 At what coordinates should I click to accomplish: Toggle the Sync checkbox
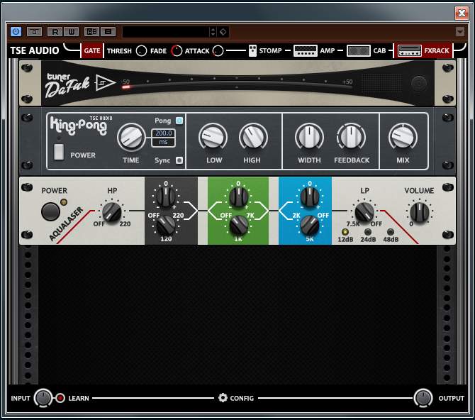pos(179,160)
